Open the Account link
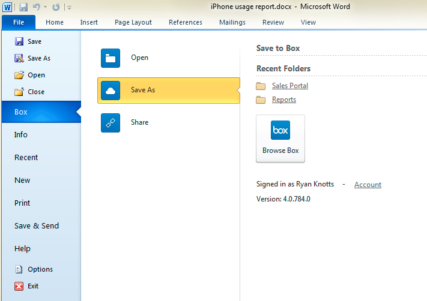This screenshot has height=301, width=427. [368, 185]
